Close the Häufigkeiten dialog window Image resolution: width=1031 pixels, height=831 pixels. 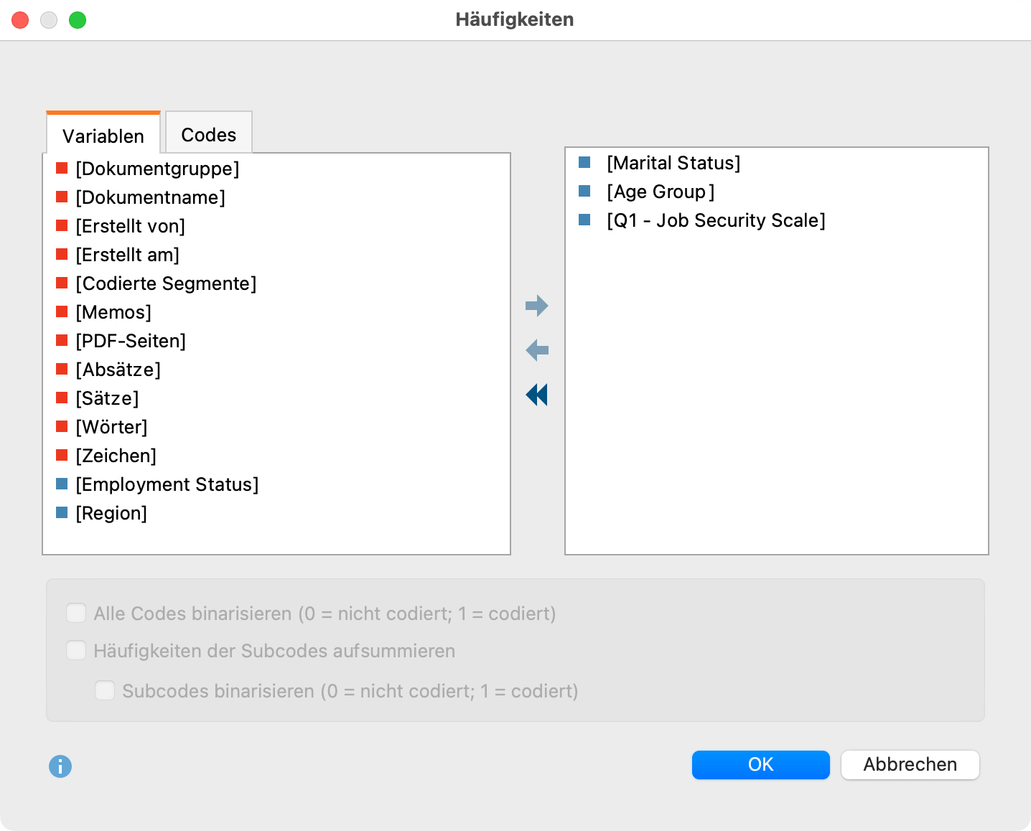pos(20,20)
